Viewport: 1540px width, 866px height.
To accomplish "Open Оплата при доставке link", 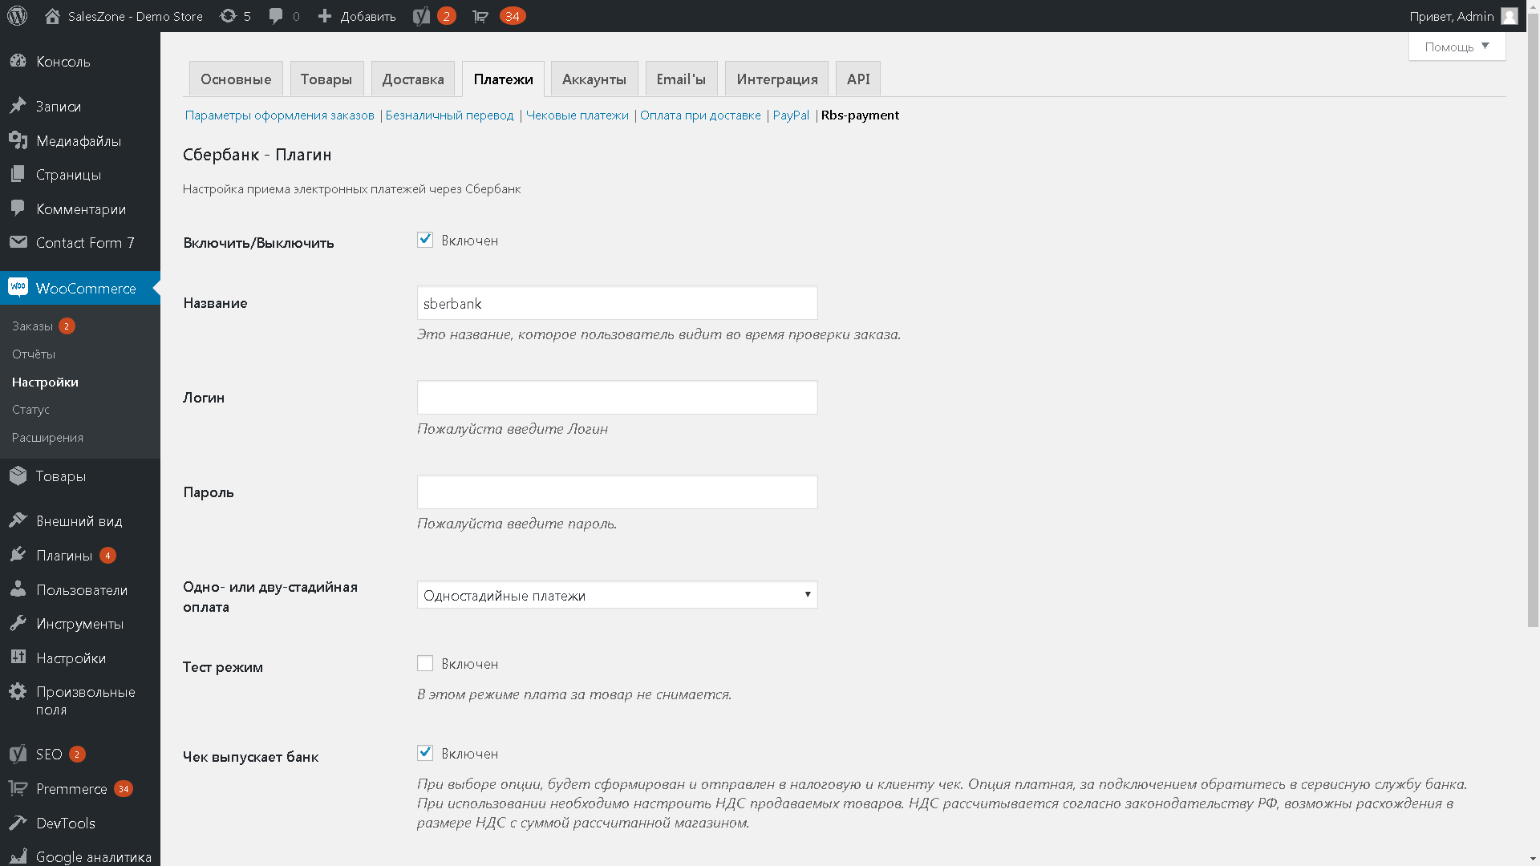I will click(700, 115).
